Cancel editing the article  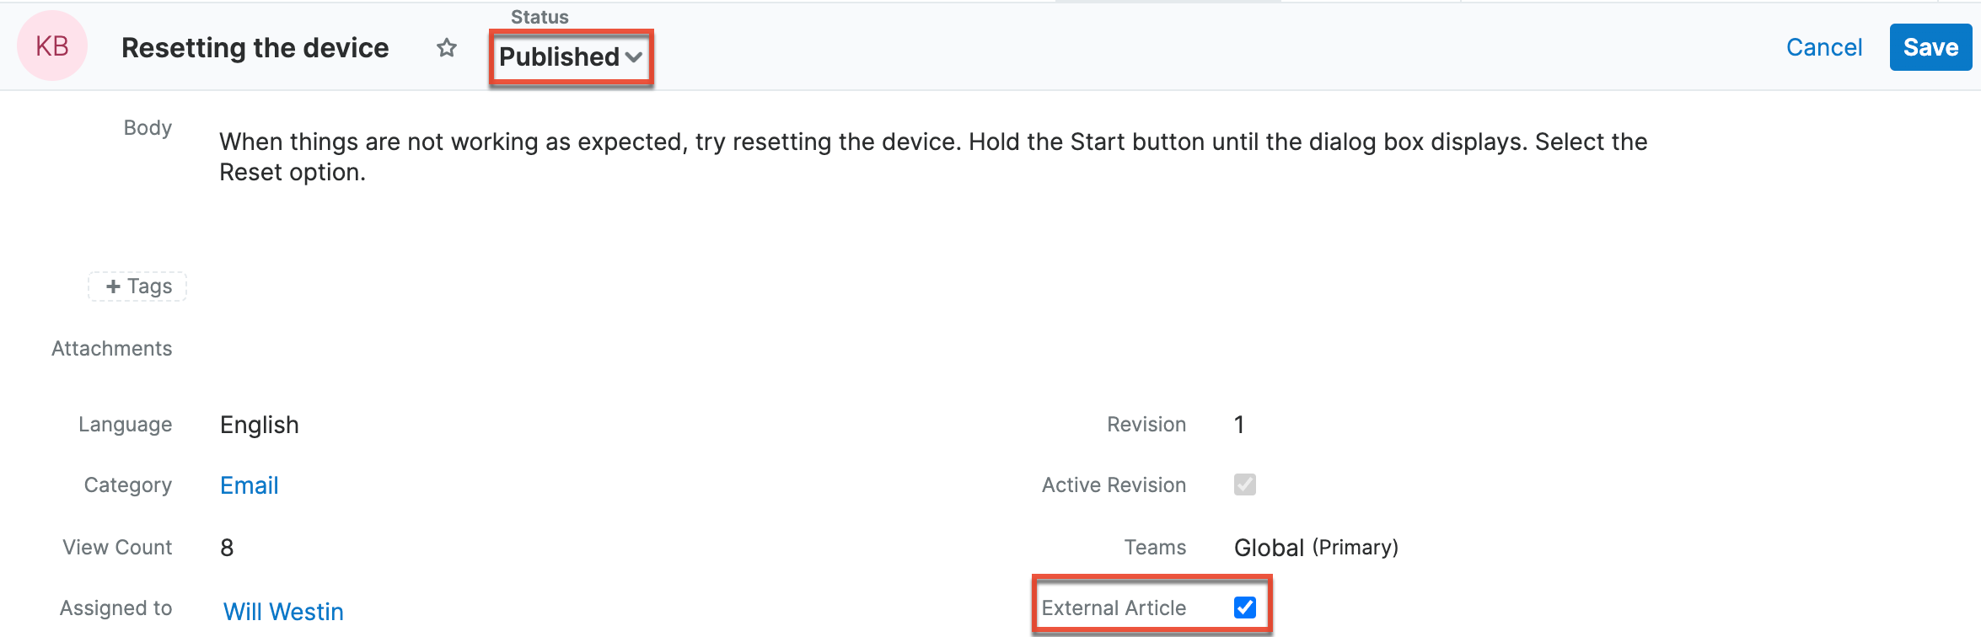coord(1824,47)
